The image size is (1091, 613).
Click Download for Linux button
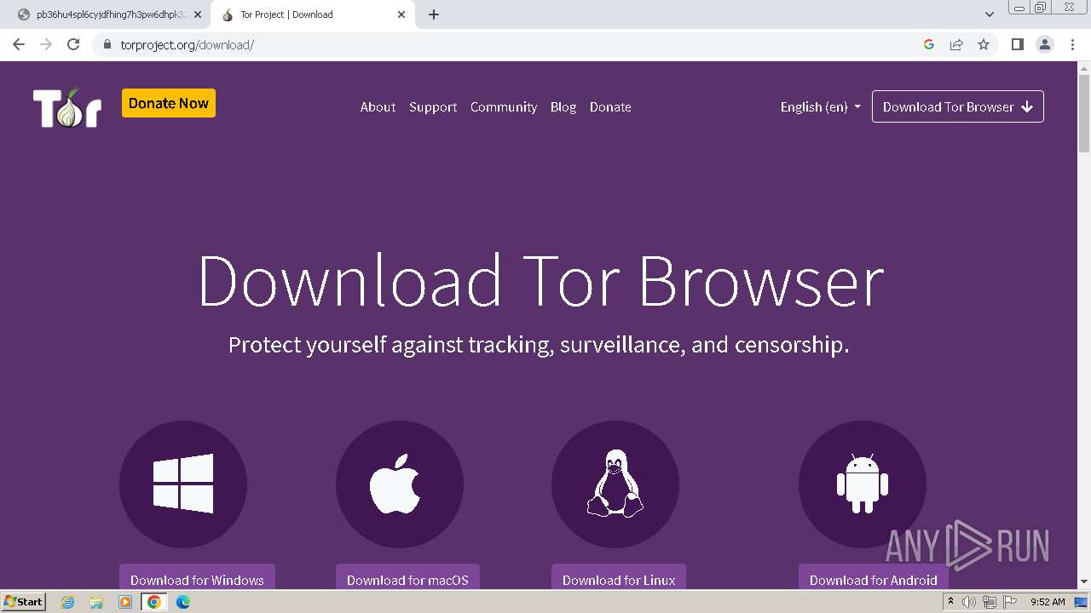(619, 576)
